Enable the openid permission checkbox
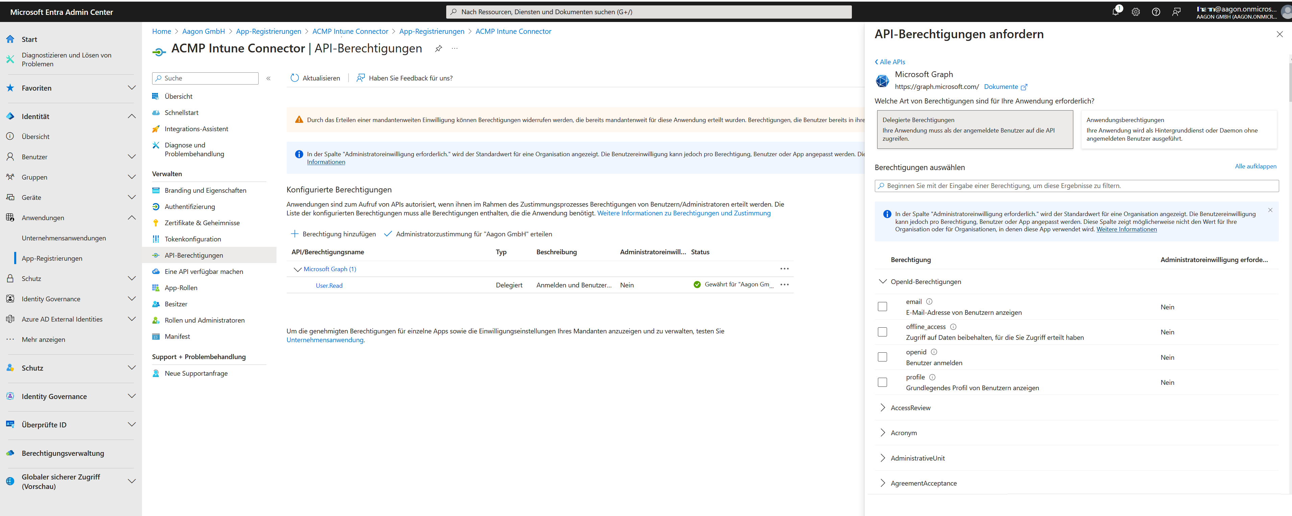This screenshot has height=516, width=1292. (883, 357)
